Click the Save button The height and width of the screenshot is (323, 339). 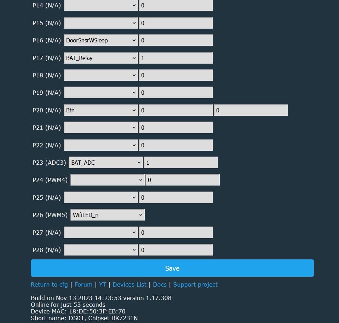(x=172, y=268)
